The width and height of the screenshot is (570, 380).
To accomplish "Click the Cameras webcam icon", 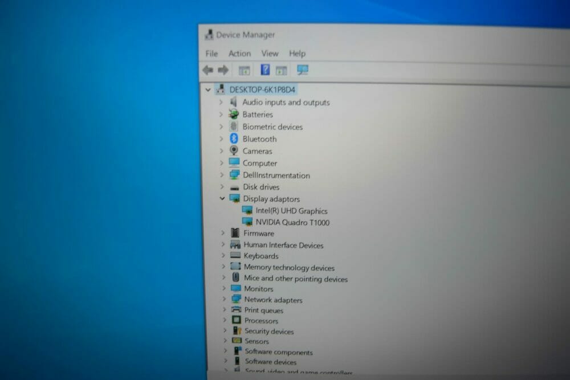I will [x=234, y=150].
